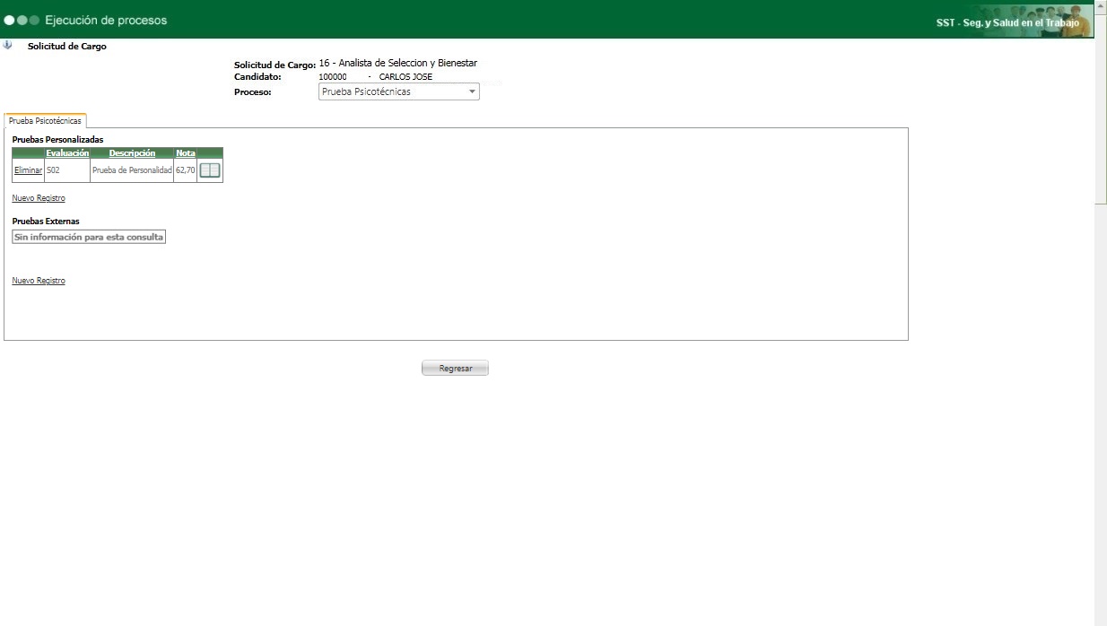Screen dimensions: 1107x626
Task: Click the candidate number 100000
Action: point(333,77)
